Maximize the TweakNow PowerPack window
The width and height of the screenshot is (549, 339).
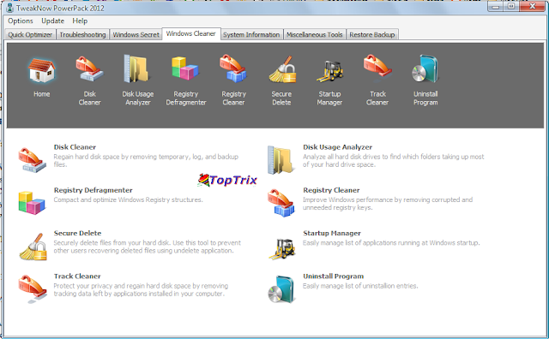[511, 6]
